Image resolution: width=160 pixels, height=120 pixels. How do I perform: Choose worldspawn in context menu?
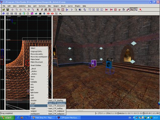39,114
